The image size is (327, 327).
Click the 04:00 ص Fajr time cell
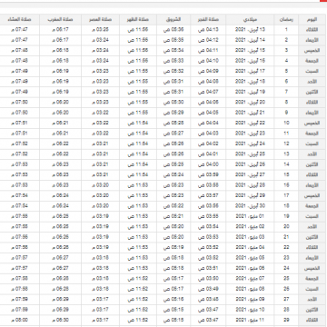[209, 164]
